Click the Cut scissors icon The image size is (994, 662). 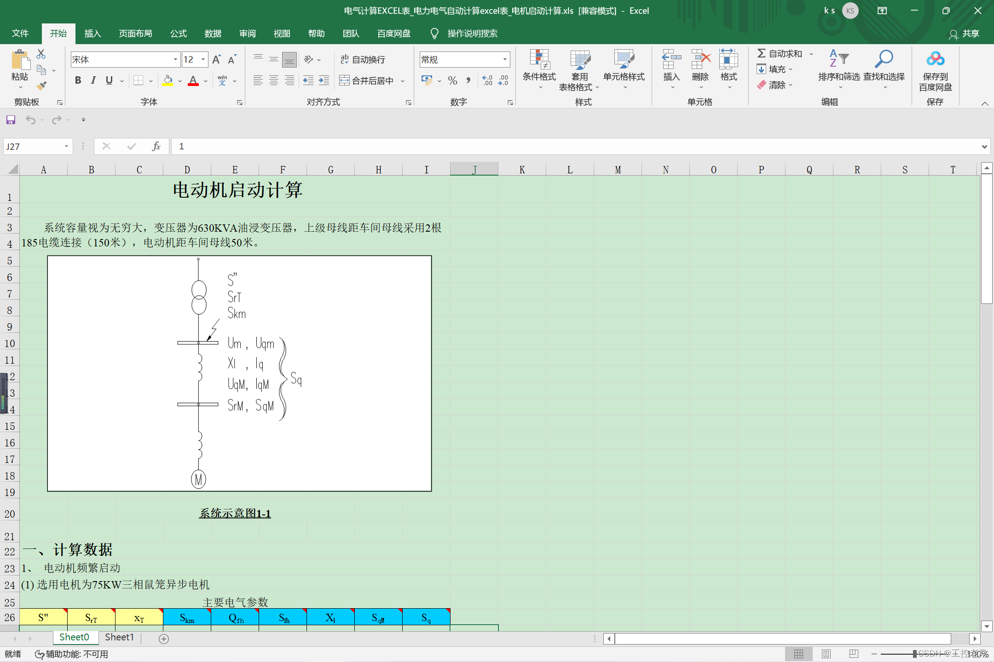tap(41, 54)
